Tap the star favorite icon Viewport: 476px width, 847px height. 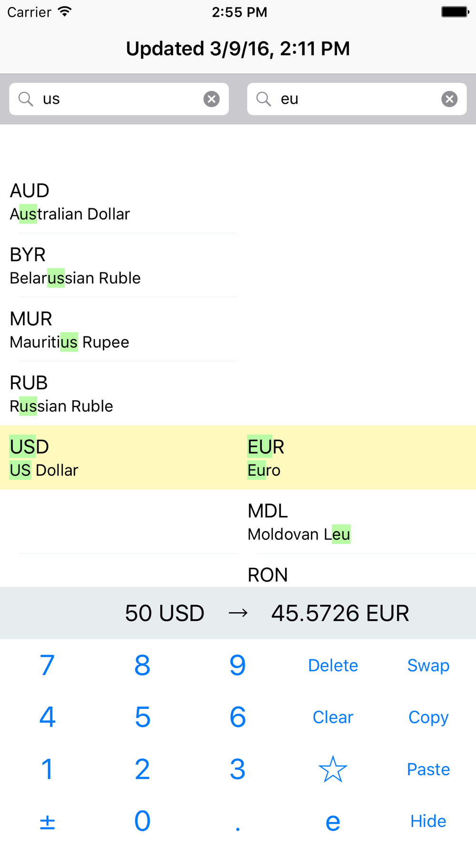pyautogui.click(x=333, y=769)
